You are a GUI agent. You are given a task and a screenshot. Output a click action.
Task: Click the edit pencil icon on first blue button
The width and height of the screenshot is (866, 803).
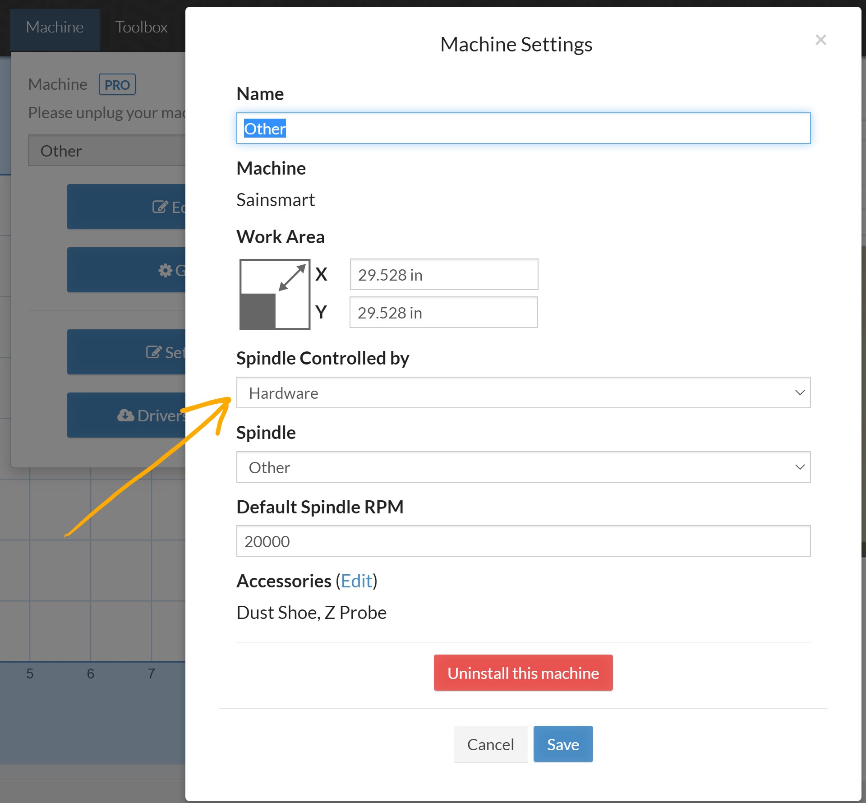[160, 207]
